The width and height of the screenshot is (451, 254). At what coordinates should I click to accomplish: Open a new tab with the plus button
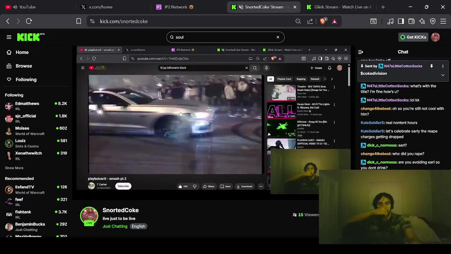[383, 7]
